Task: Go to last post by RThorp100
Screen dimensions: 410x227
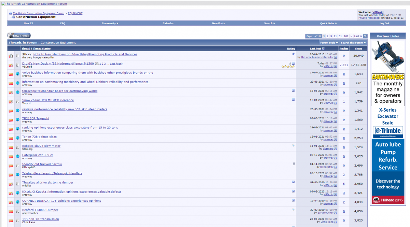Action: point(336,167)
